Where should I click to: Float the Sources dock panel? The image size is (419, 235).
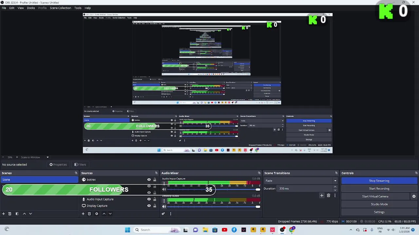pos(156,173)
